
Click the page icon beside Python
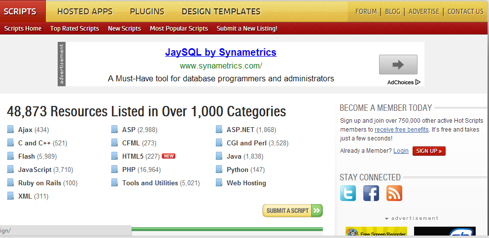[x=219, y=170]
